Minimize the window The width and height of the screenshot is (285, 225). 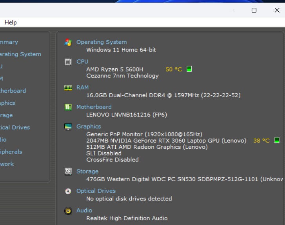[231, 10]
